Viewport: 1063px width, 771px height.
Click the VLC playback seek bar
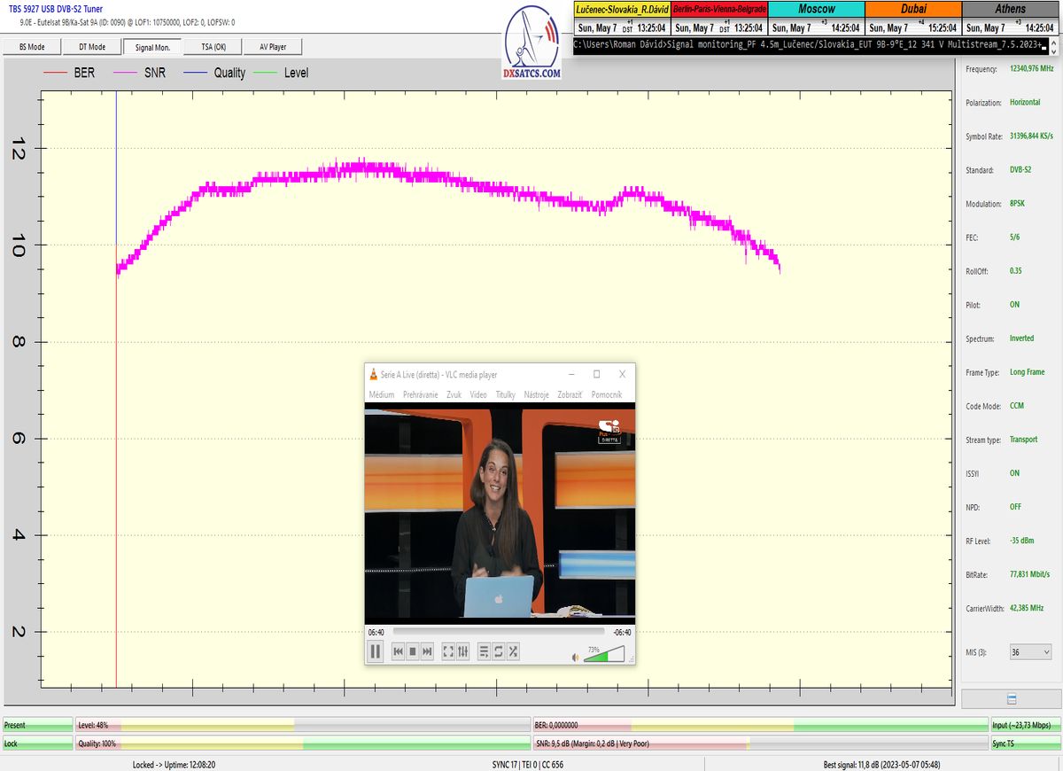498,632
